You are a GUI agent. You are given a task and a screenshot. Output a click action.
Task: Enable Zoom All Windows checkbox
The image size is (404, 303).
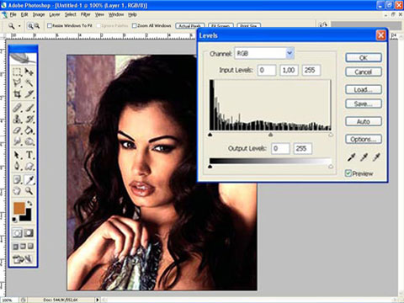point(135,25)
